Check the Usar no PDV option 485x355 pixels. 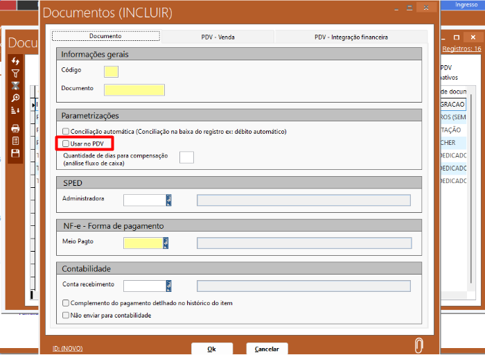pos(66,144)
